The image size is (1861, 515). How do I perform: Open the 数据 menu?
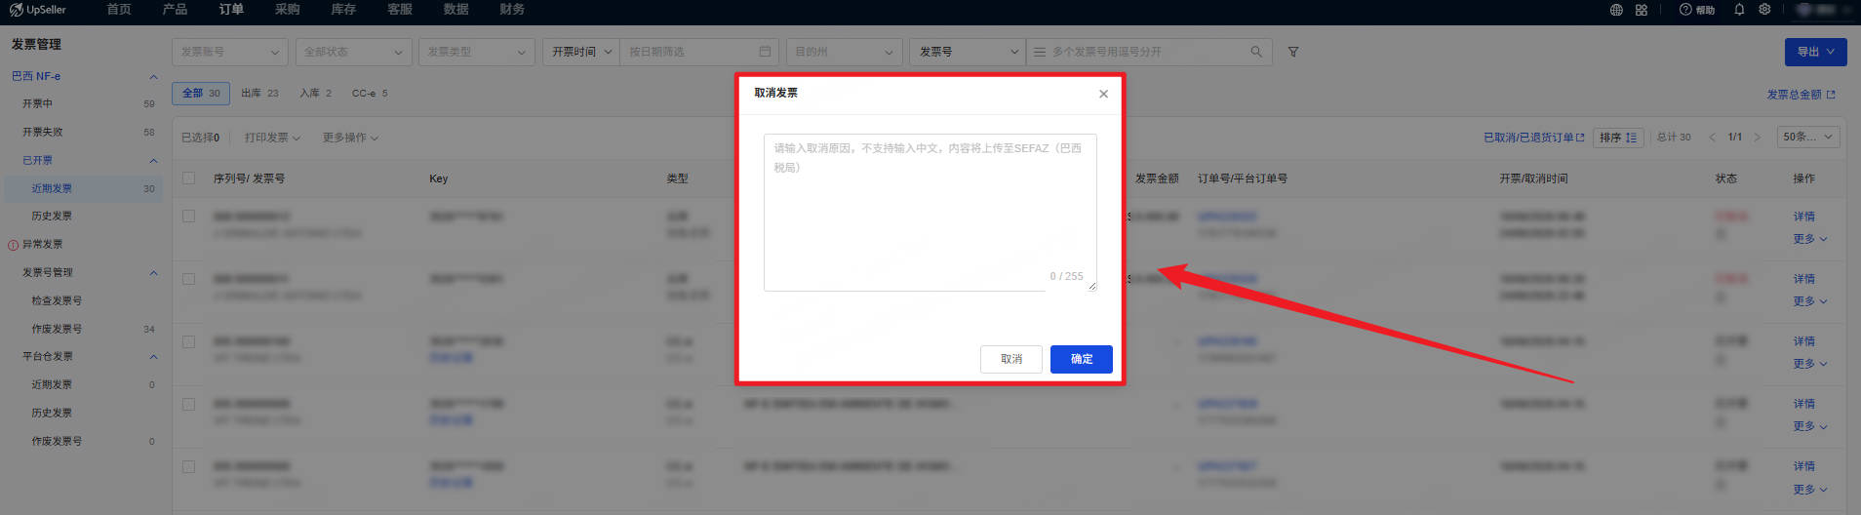tap(456, 10)
